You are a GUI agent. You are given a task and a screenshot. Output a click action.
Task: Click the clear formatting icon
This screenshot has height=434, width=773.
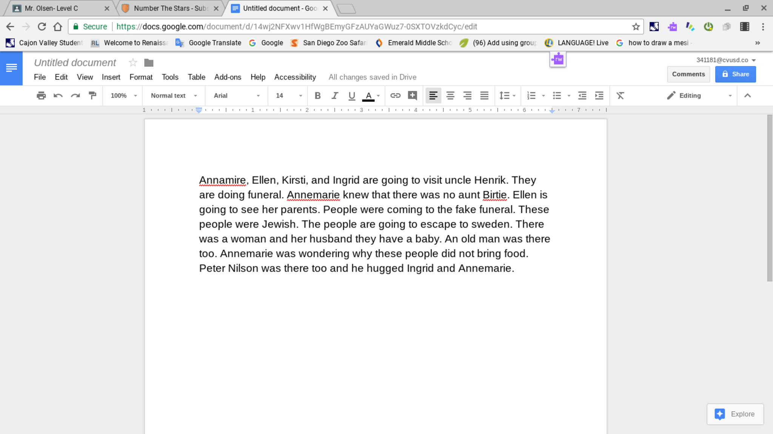point(620,96)
